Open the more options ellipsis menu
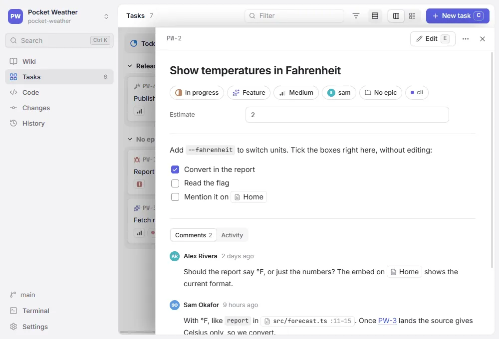 point(465,39)
